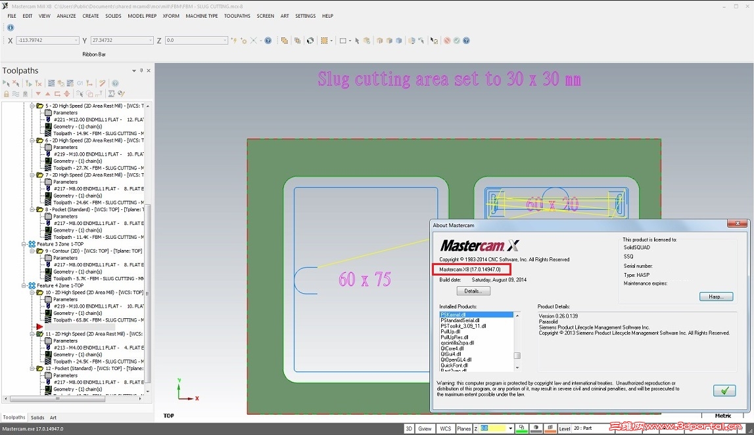The width and height of the screenshot is (754, 435).
Task: Toggle the folder icon of operation 11
Action: click(39, 334)
